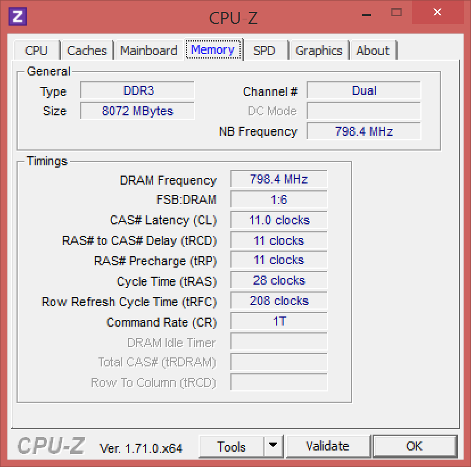
Task: Go to the About tab
Action: [373, 51]
